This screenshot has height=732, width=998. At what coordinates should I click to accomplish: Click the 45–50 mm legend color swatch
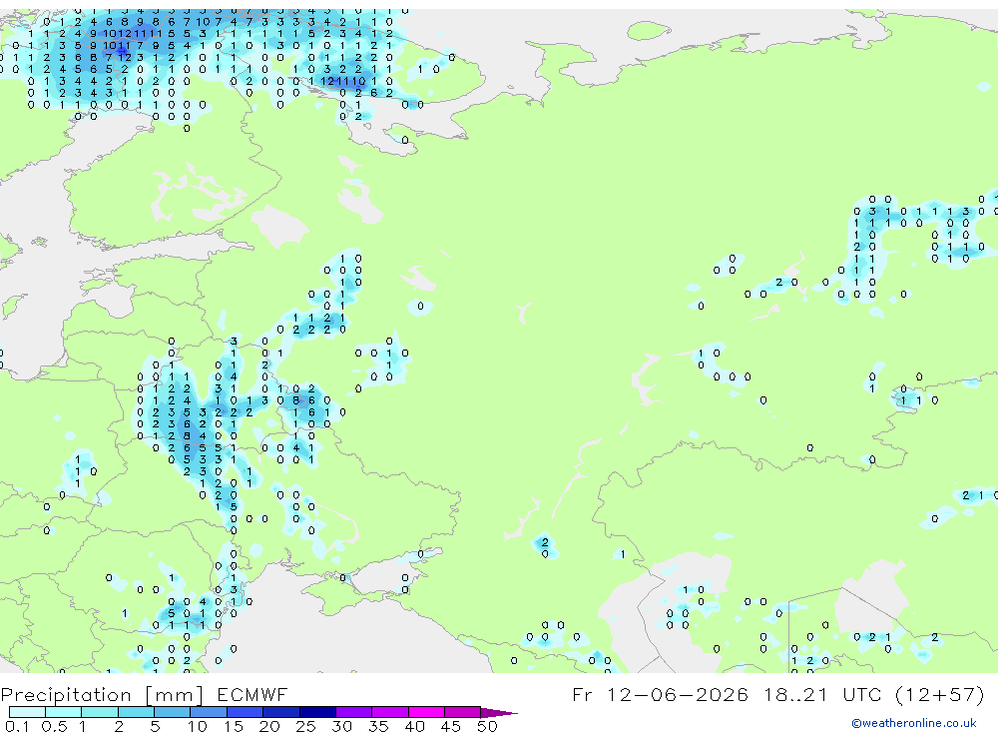pyautogui.click(x=463, y=712)
